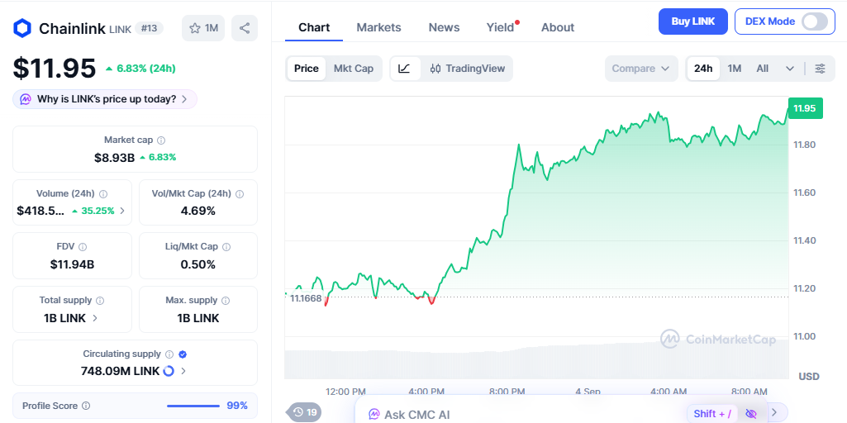
Task: Switch to the Markets tab
Action: point(378,27)
